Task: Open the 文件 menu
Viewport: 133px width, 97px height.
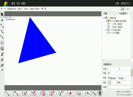Action: tap(18, 3)
